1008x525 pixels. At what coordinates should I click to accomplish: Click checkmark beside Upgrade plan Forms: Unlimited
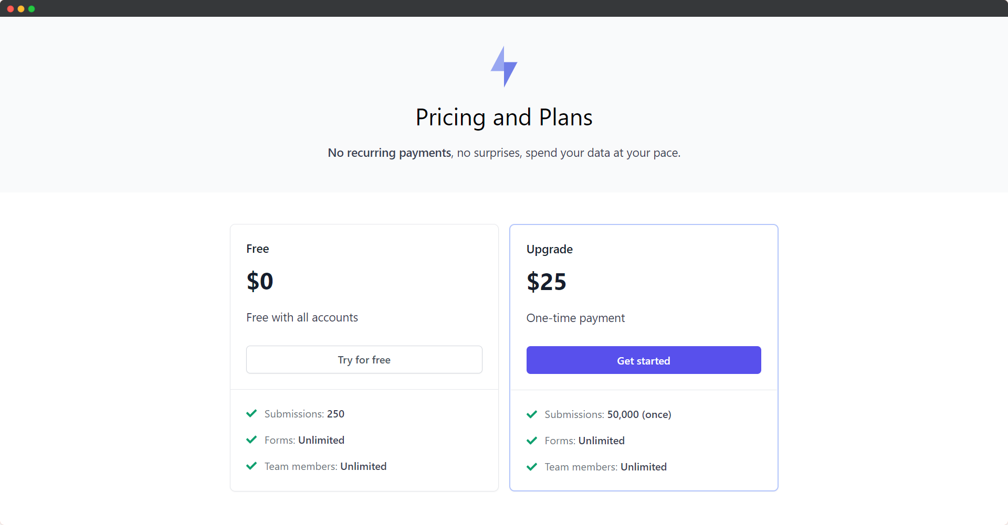(x=532, y=441)
